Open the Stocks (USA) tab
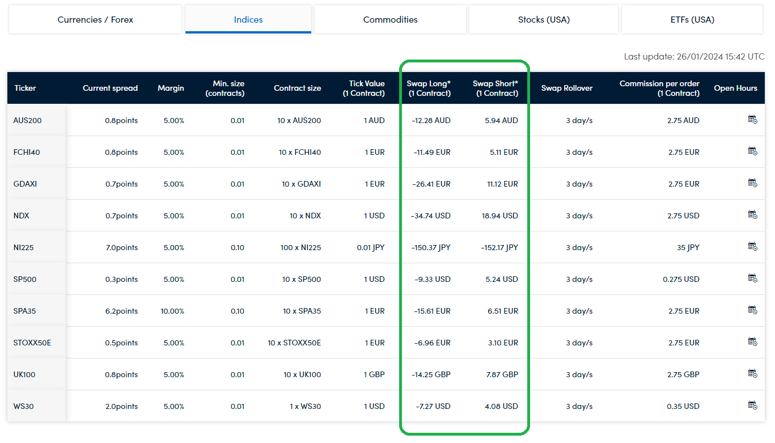The width and height of the screenshot is (775, 443). coord(544,20)
